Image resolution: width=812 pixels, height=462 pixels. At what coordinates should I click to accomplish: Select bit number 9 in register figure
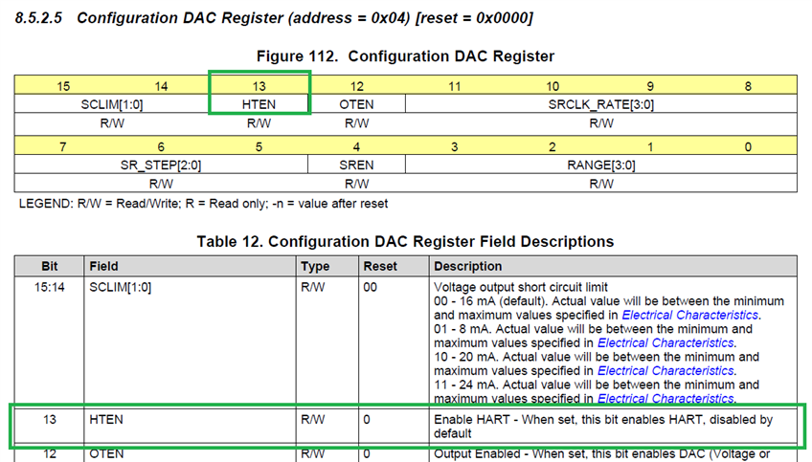pyautogui.click(x=650, y=86)
